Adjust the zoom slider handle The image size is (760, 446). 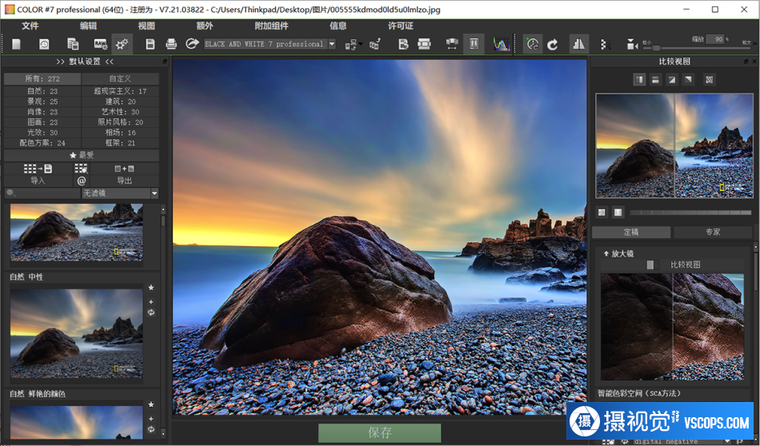656,48
